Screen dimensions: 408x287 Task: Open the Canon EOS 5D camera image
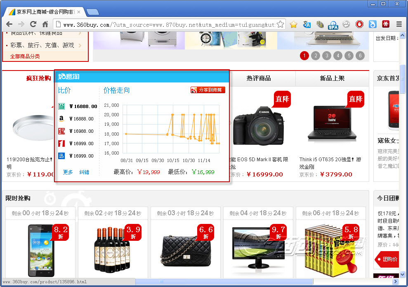coord(258,125)
